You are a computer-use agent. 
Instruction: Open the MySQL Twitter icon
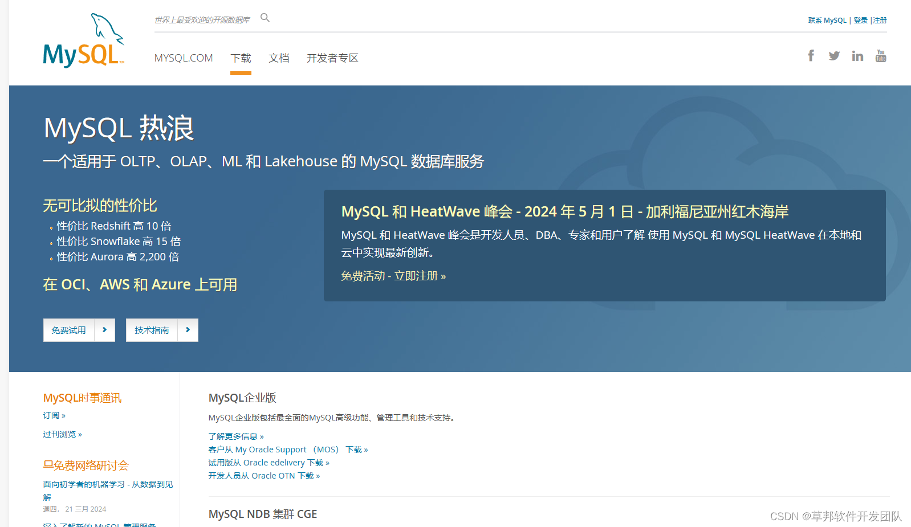[x=834, y=56]
